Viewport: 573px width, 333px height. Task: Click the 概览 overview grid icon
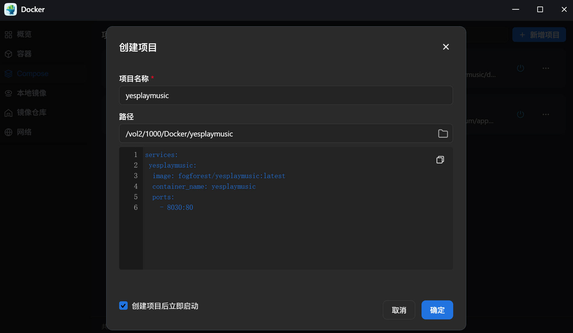9,34
